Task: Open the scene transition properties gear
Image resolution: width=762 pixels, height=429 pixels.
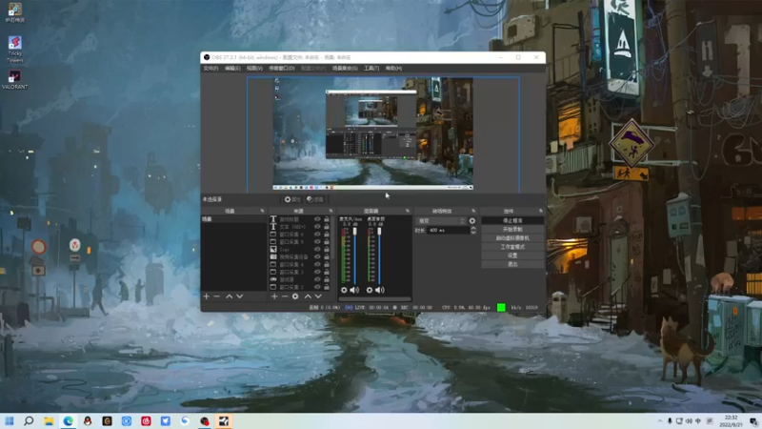Action: (472, 220)
